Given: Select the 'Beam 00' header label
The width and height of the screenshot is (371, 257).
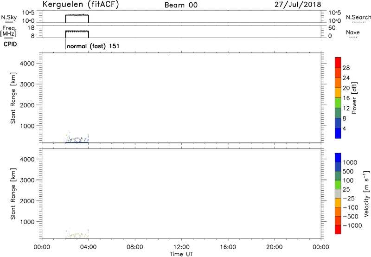Looking at the screenshot, I should (x=181, y=5).
